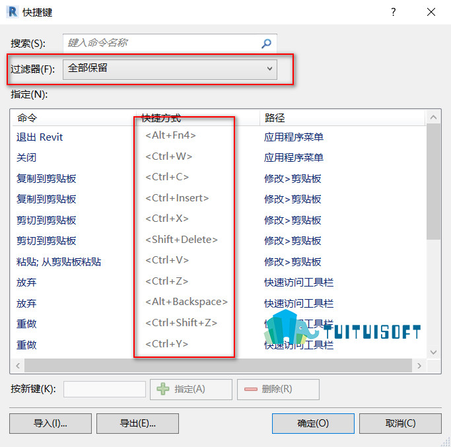Click the 删除(R) remove button
The width and height of the screenshot is (451, 447).
point(278,390)
